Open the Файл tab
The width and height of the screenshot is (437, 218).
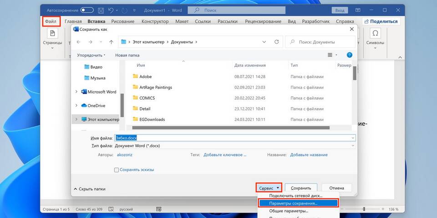(51, 21)
